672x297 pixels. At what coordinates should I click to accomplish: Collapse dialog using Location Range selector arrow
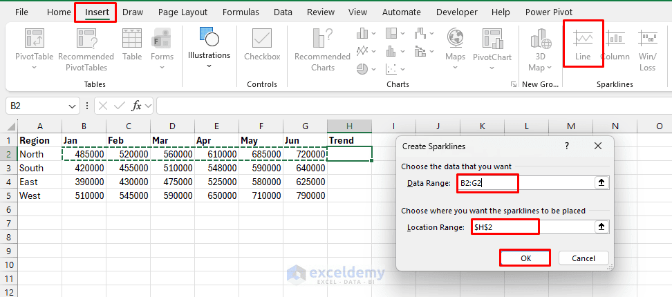coord(601,227)
